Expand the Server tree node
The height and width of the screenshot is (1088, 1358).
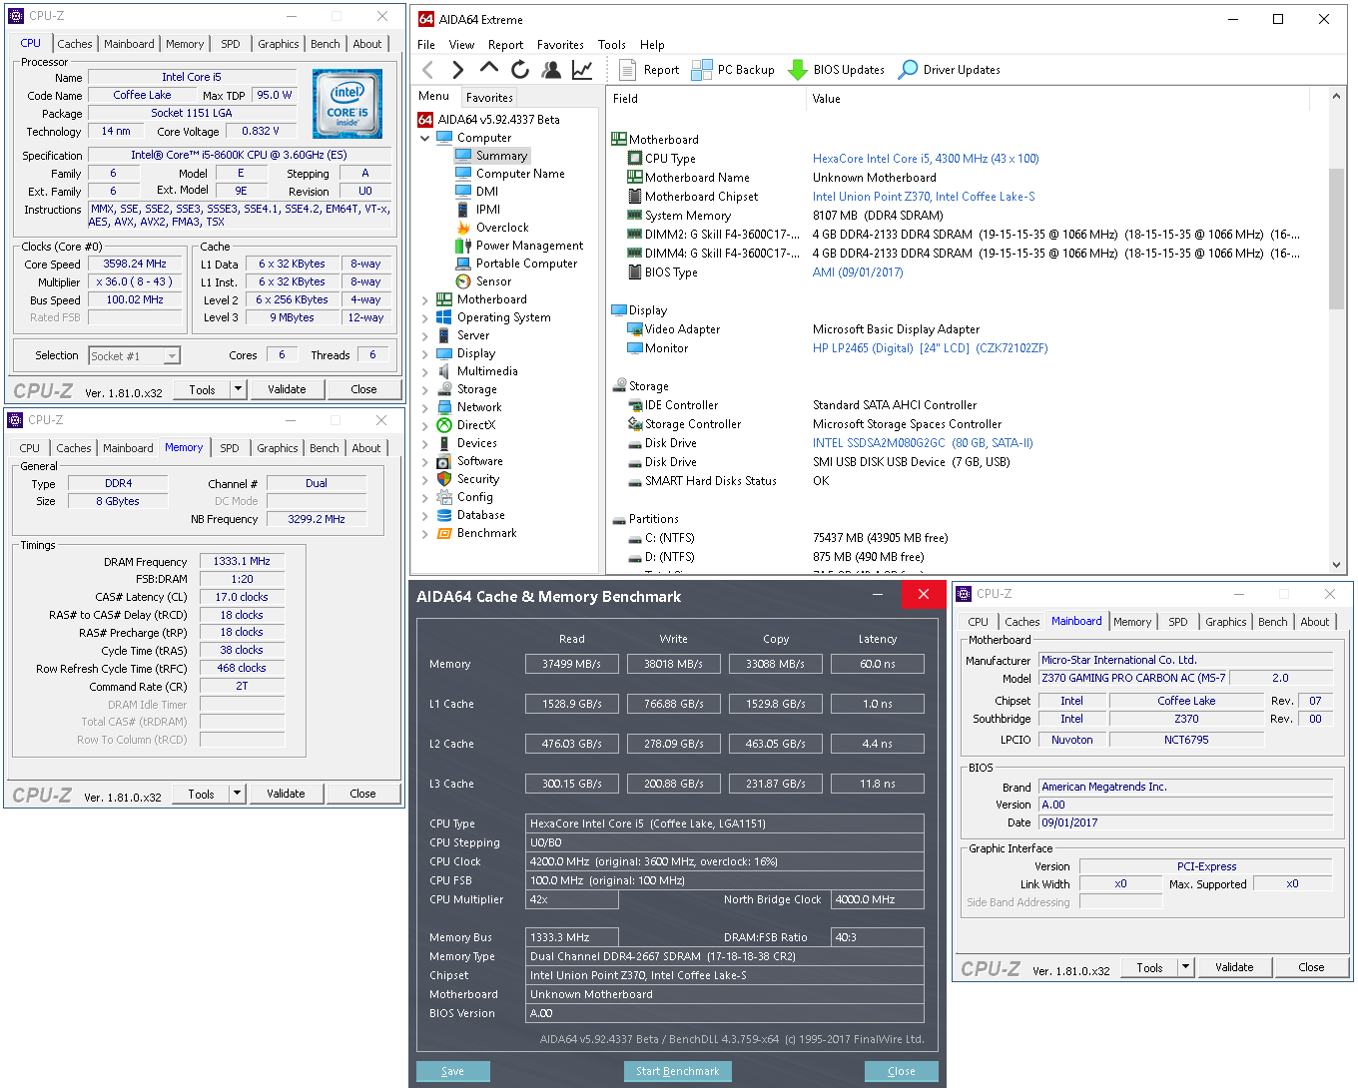click(425, 335)
